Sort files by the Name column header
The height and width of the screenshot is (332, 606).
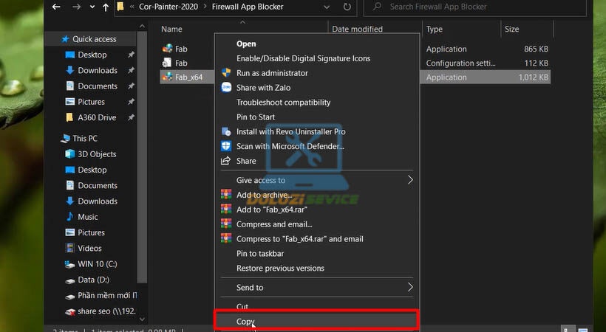pyautogui.click(x=171, y=30)
